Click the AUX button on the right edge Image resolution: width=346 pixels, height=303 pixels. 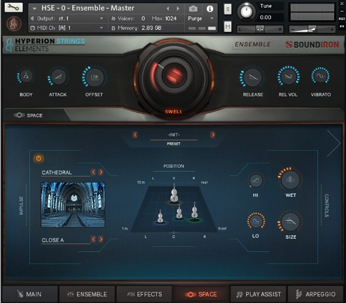tap(342, 19)
